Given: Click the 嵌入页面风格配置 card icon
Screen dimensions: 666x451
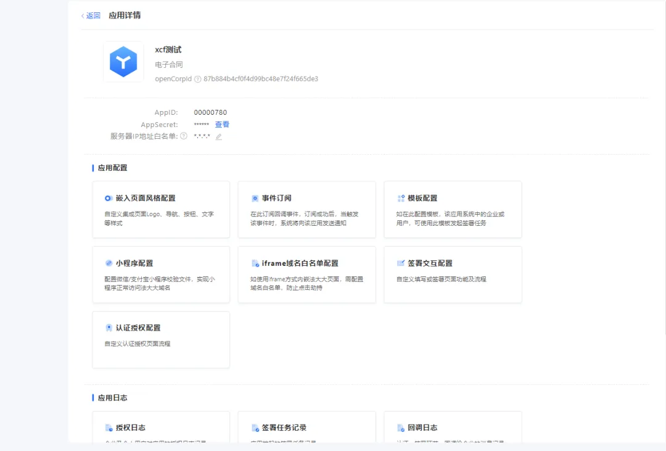Looking at the screenshot, I should (x=109, y=198).
